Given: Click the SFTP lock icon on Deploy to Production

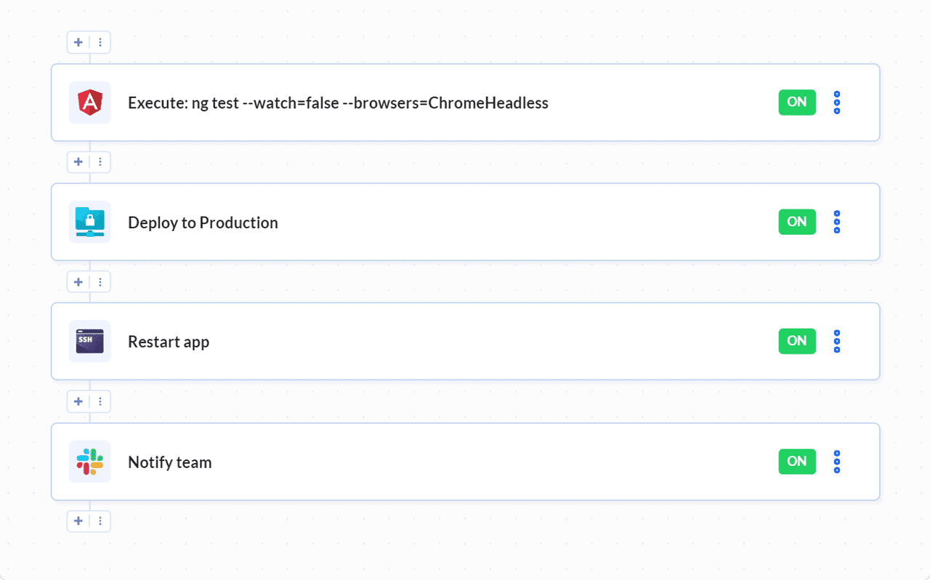Looking at the screenshot, I should (90, 222).
